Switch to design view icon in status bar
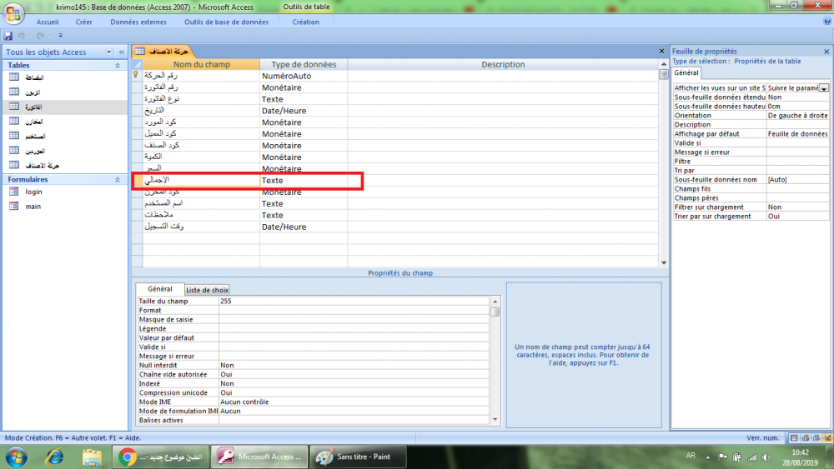The width and height of the screenshot is (834, 469). click(826, 437)
